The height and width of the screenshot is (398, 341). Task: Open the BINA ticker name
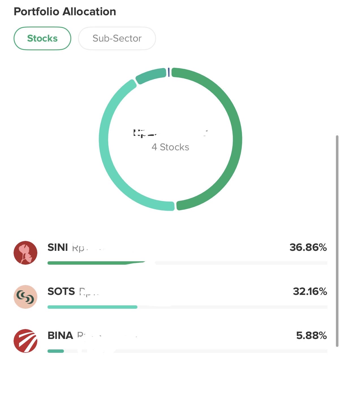point(60,336)
